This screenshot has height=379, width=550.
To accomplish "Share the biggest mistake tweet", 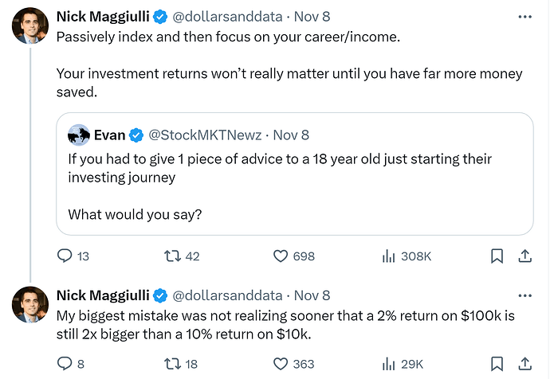I will pyautogui.click(x=525, y=364).
